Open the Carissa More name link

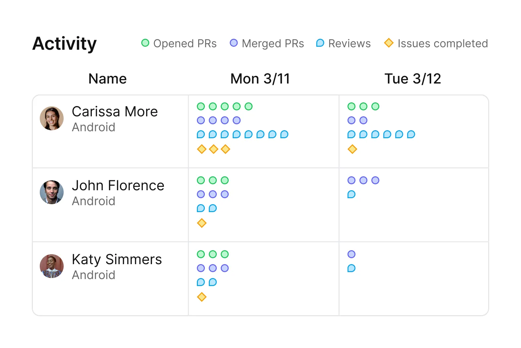tap(115, 112)
